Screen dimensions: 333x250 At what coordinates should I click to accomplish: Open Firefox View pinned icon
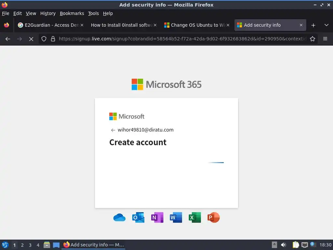(x=7, y=25)
